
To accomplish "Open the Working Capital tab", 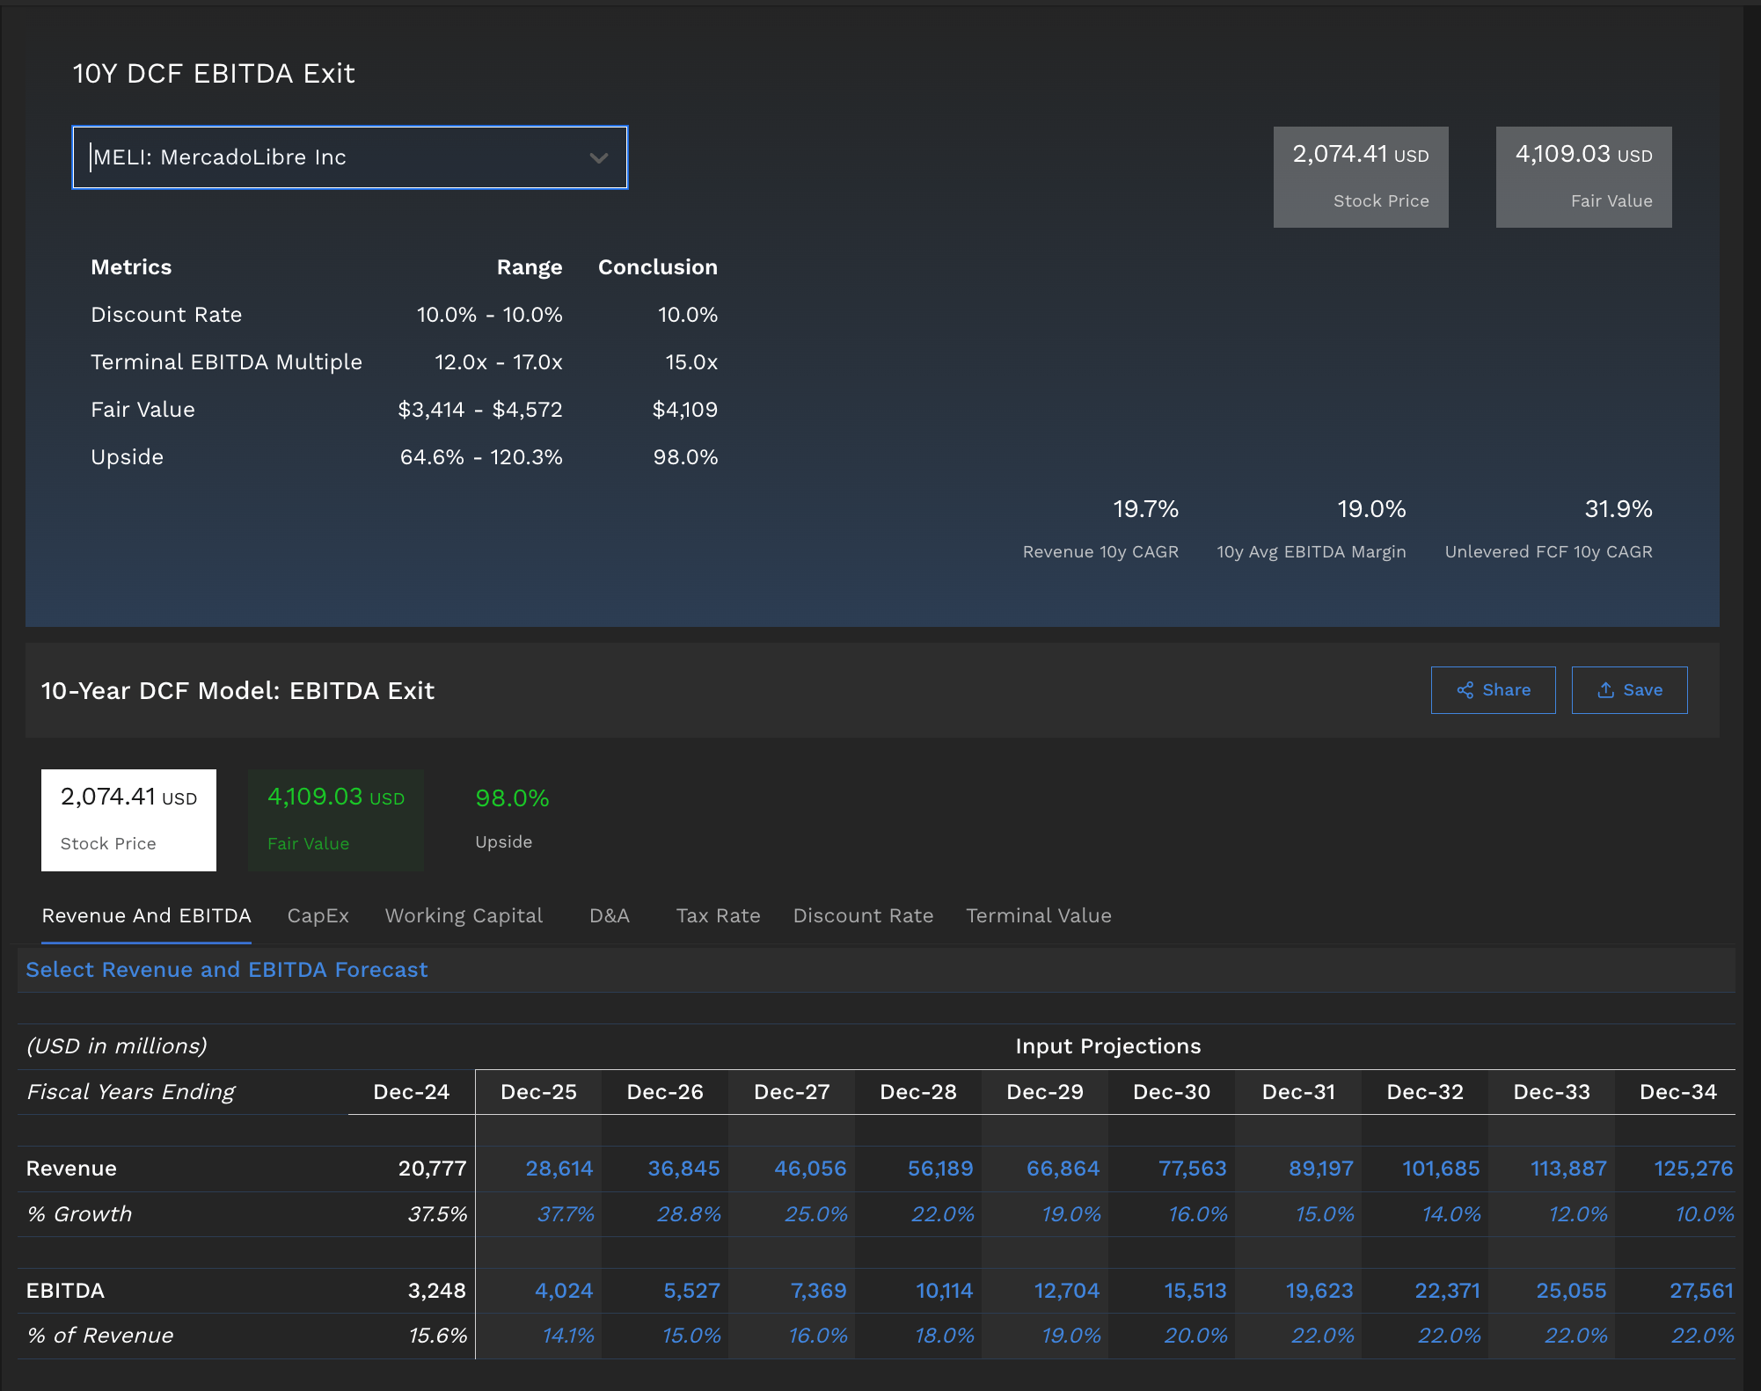I will click(x=464, y=916).
